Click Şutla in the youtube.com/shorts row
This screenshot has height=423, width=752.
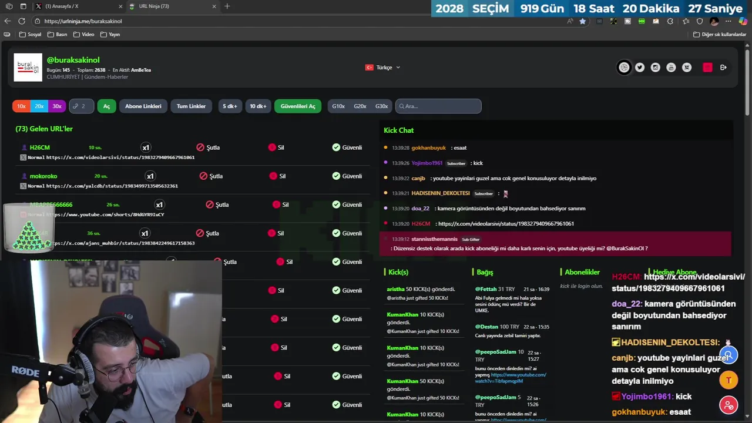tap(217, 205)
